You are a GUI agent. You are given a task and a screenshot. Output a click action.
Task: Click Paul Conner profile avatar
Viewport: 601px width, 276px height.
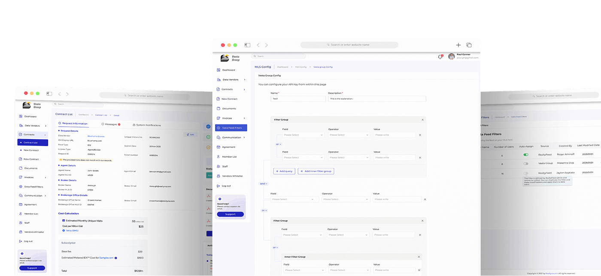(451, 56)
